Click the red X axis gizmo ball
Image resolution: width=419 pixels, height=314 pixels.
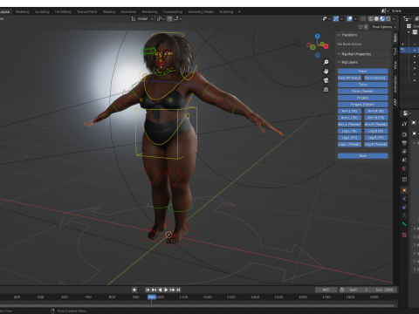click(x=326, y=46)
